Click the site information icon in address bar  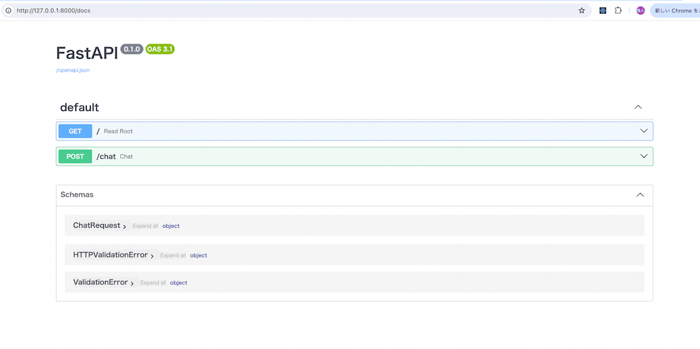[x=8, y=11]
